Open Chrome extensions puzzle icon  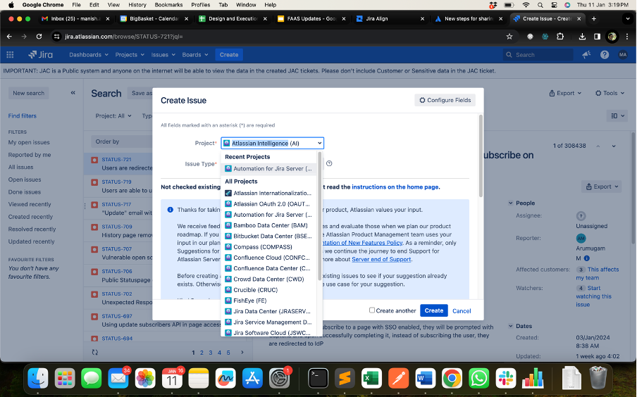[560, 37]
